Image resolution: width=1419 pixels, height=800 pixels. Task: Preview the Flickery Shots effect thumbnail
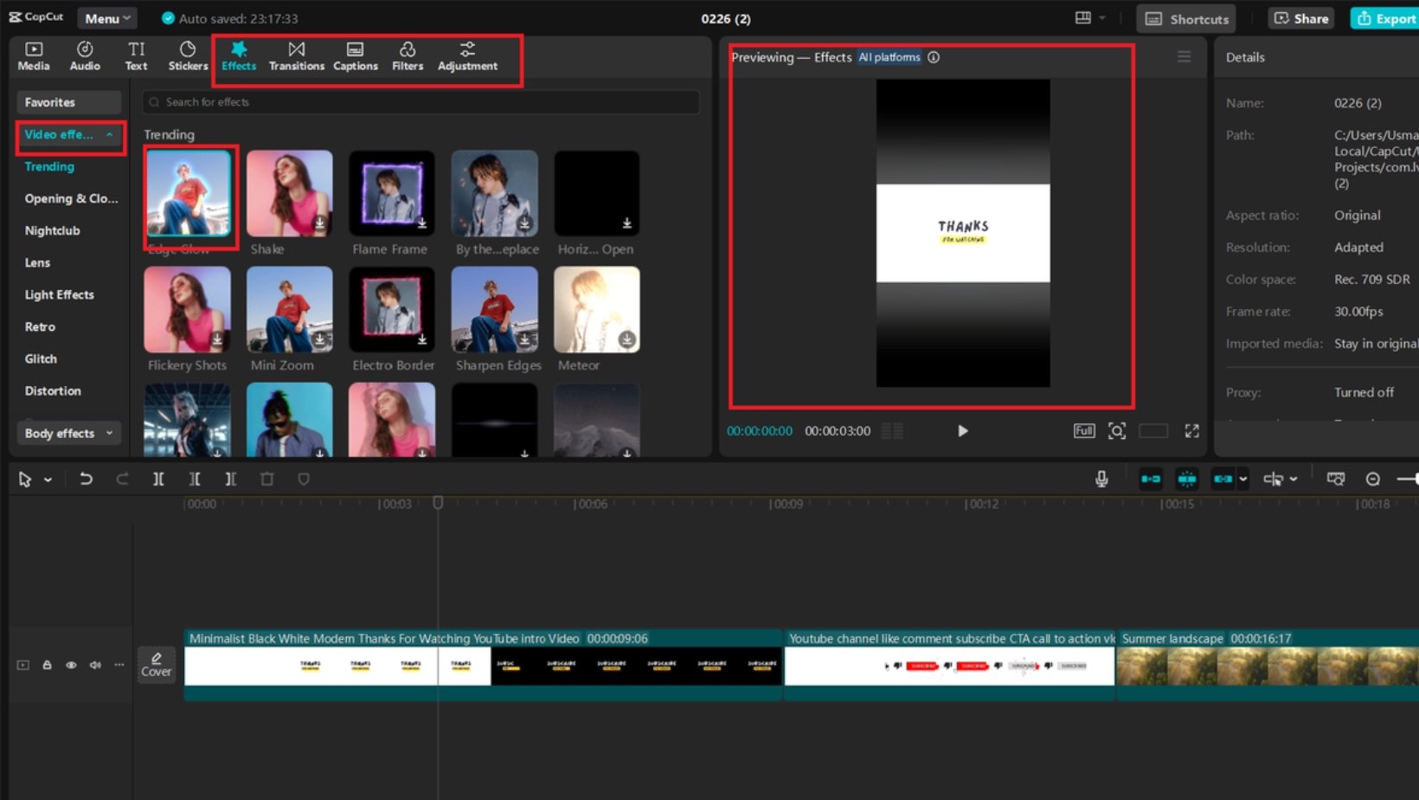(x=187, y=309)
